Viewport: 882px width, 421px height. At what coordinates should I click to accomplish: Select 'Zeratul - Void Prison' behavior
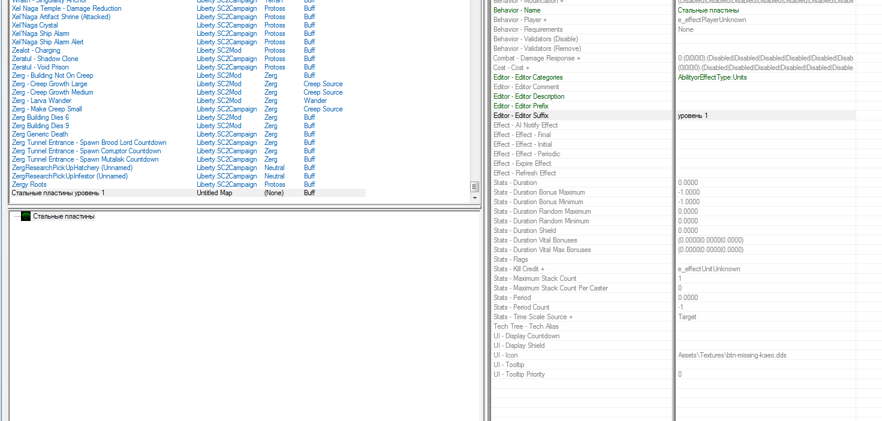click(40, 67)
